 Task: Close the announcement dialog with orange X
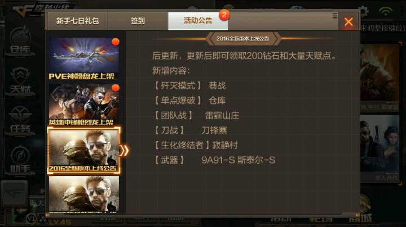pyautogui.click(x=348, y=22)
